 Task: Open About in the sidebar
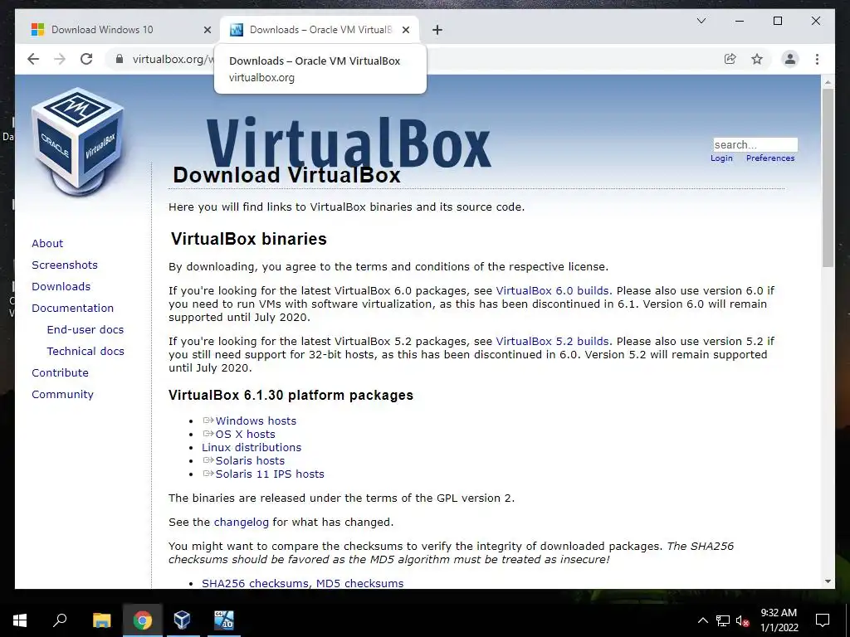click(x=47, y=243)
